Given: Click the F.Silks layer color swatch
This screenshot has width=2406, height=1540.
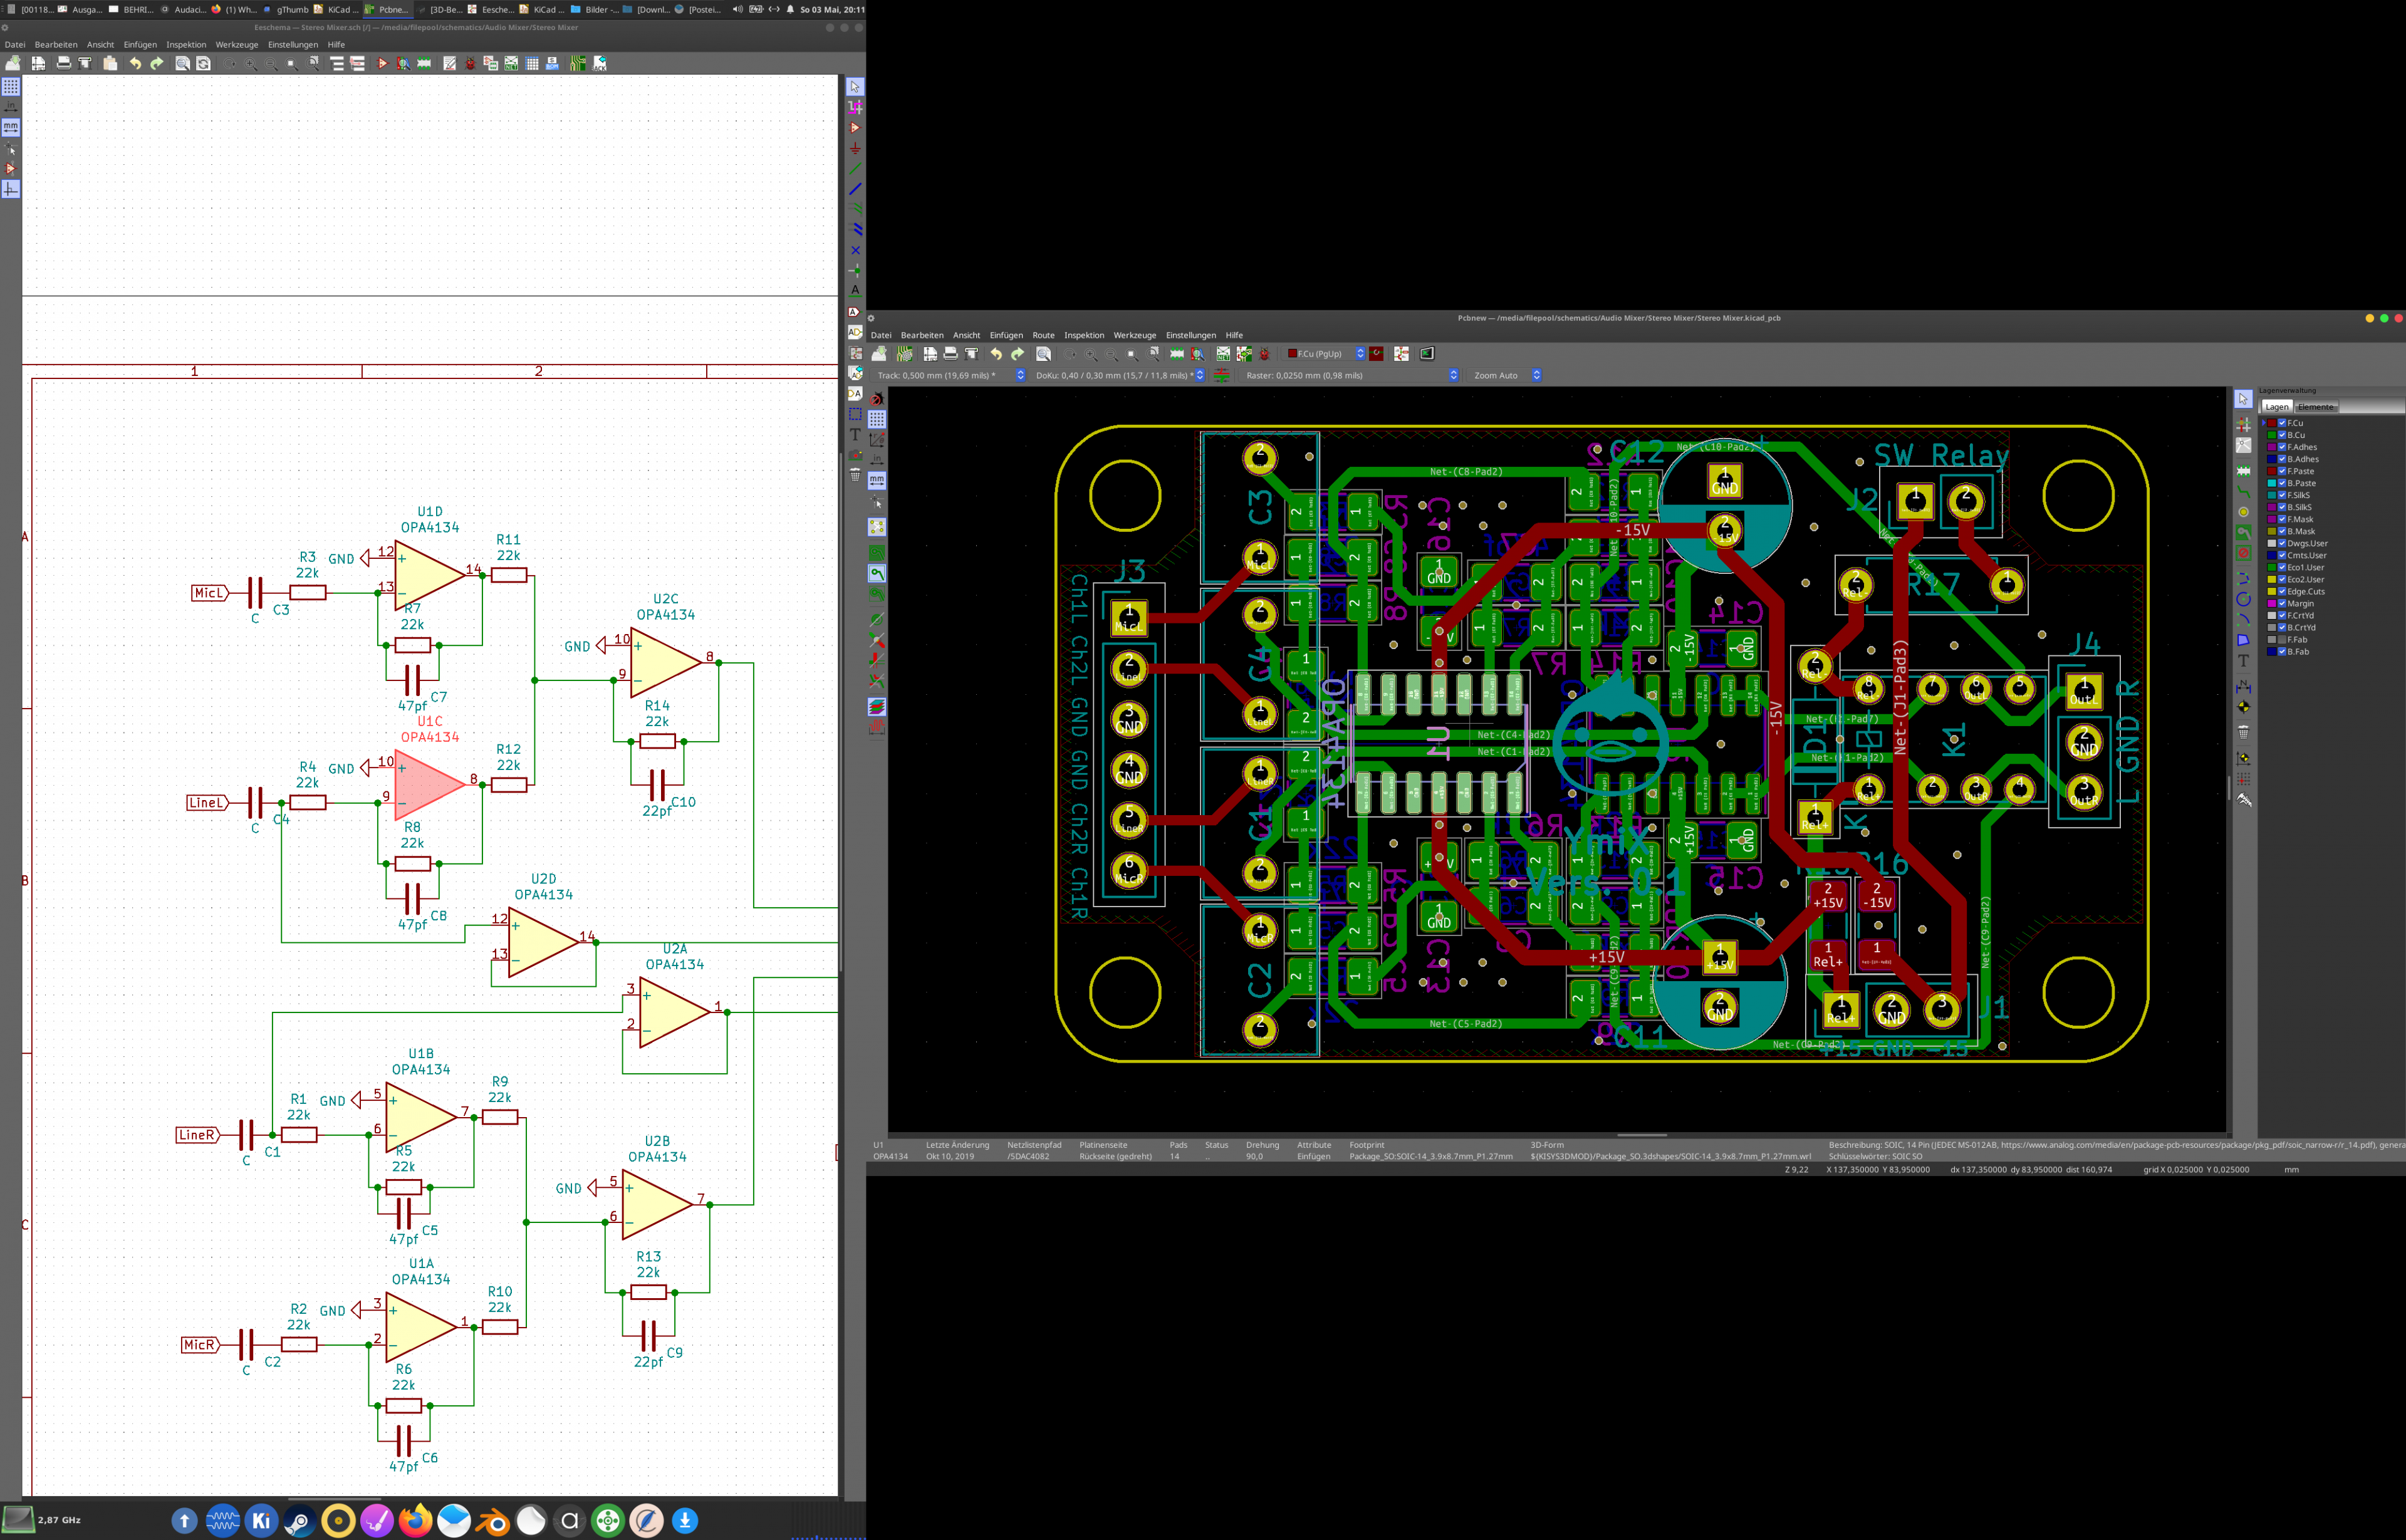Looking at the screenshot, I should tap(2272, 495).
